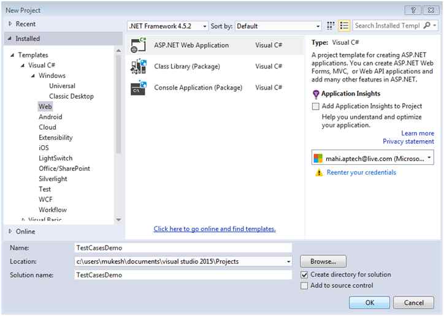Click here to go online and find templates

tap(215, 228)
